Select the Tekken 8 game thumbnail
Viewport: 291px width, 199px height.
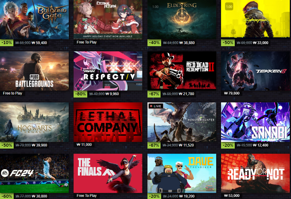pyautogui.click(x=255, y=71)
